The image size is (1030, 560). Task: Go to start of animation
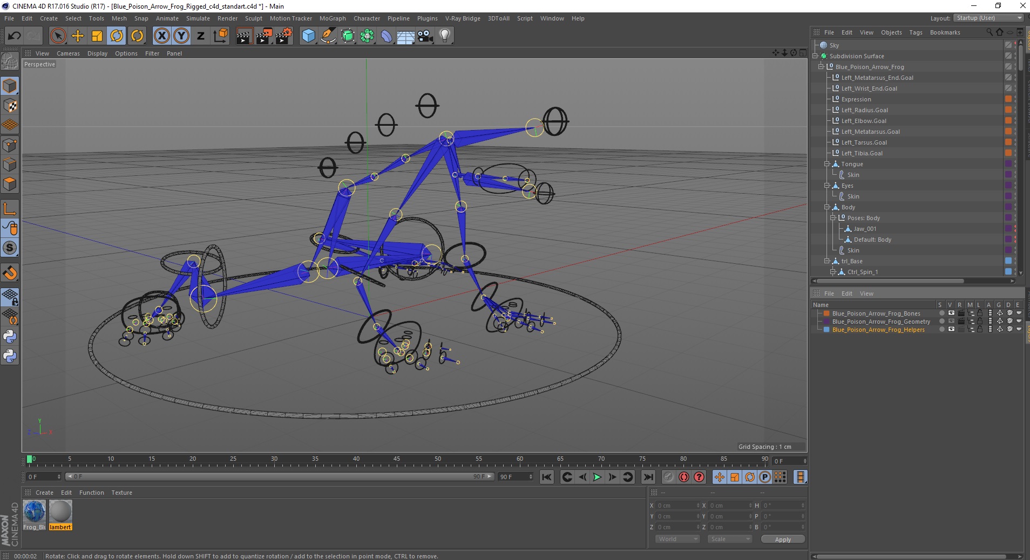[547, 477]
